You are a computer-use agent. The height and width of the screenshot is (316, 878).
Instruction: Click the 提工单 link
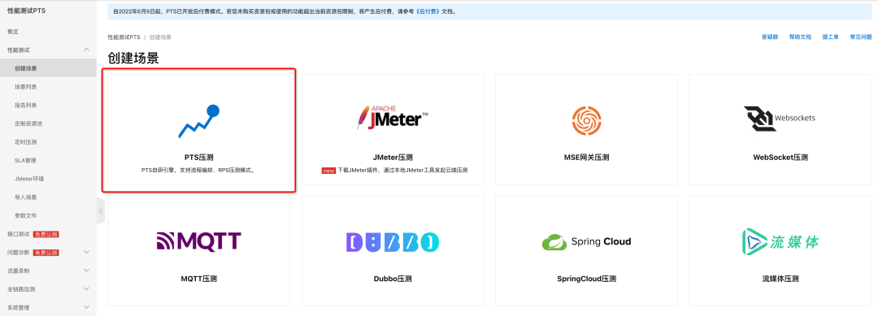pos(830,37)
